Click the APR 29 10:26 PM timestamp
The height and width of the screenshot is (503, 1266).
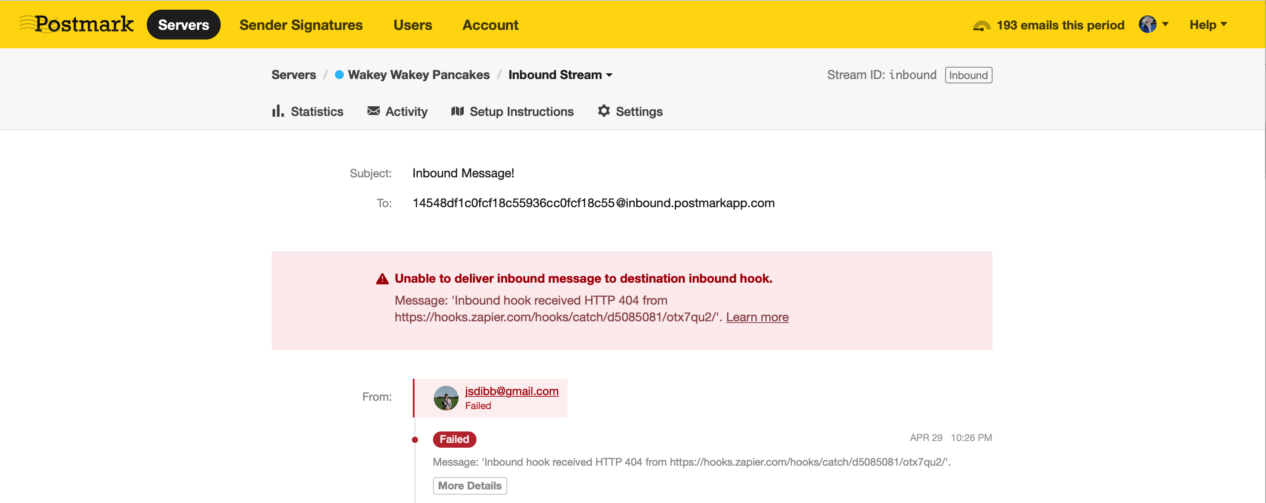click(950, 438)
